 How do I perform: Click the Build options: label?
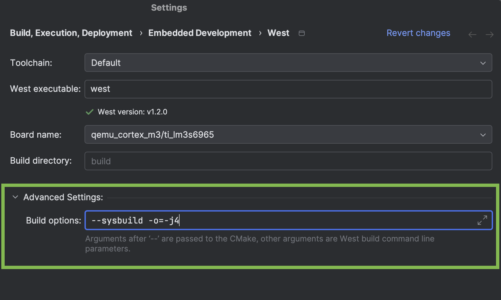(x=54, y=221)
